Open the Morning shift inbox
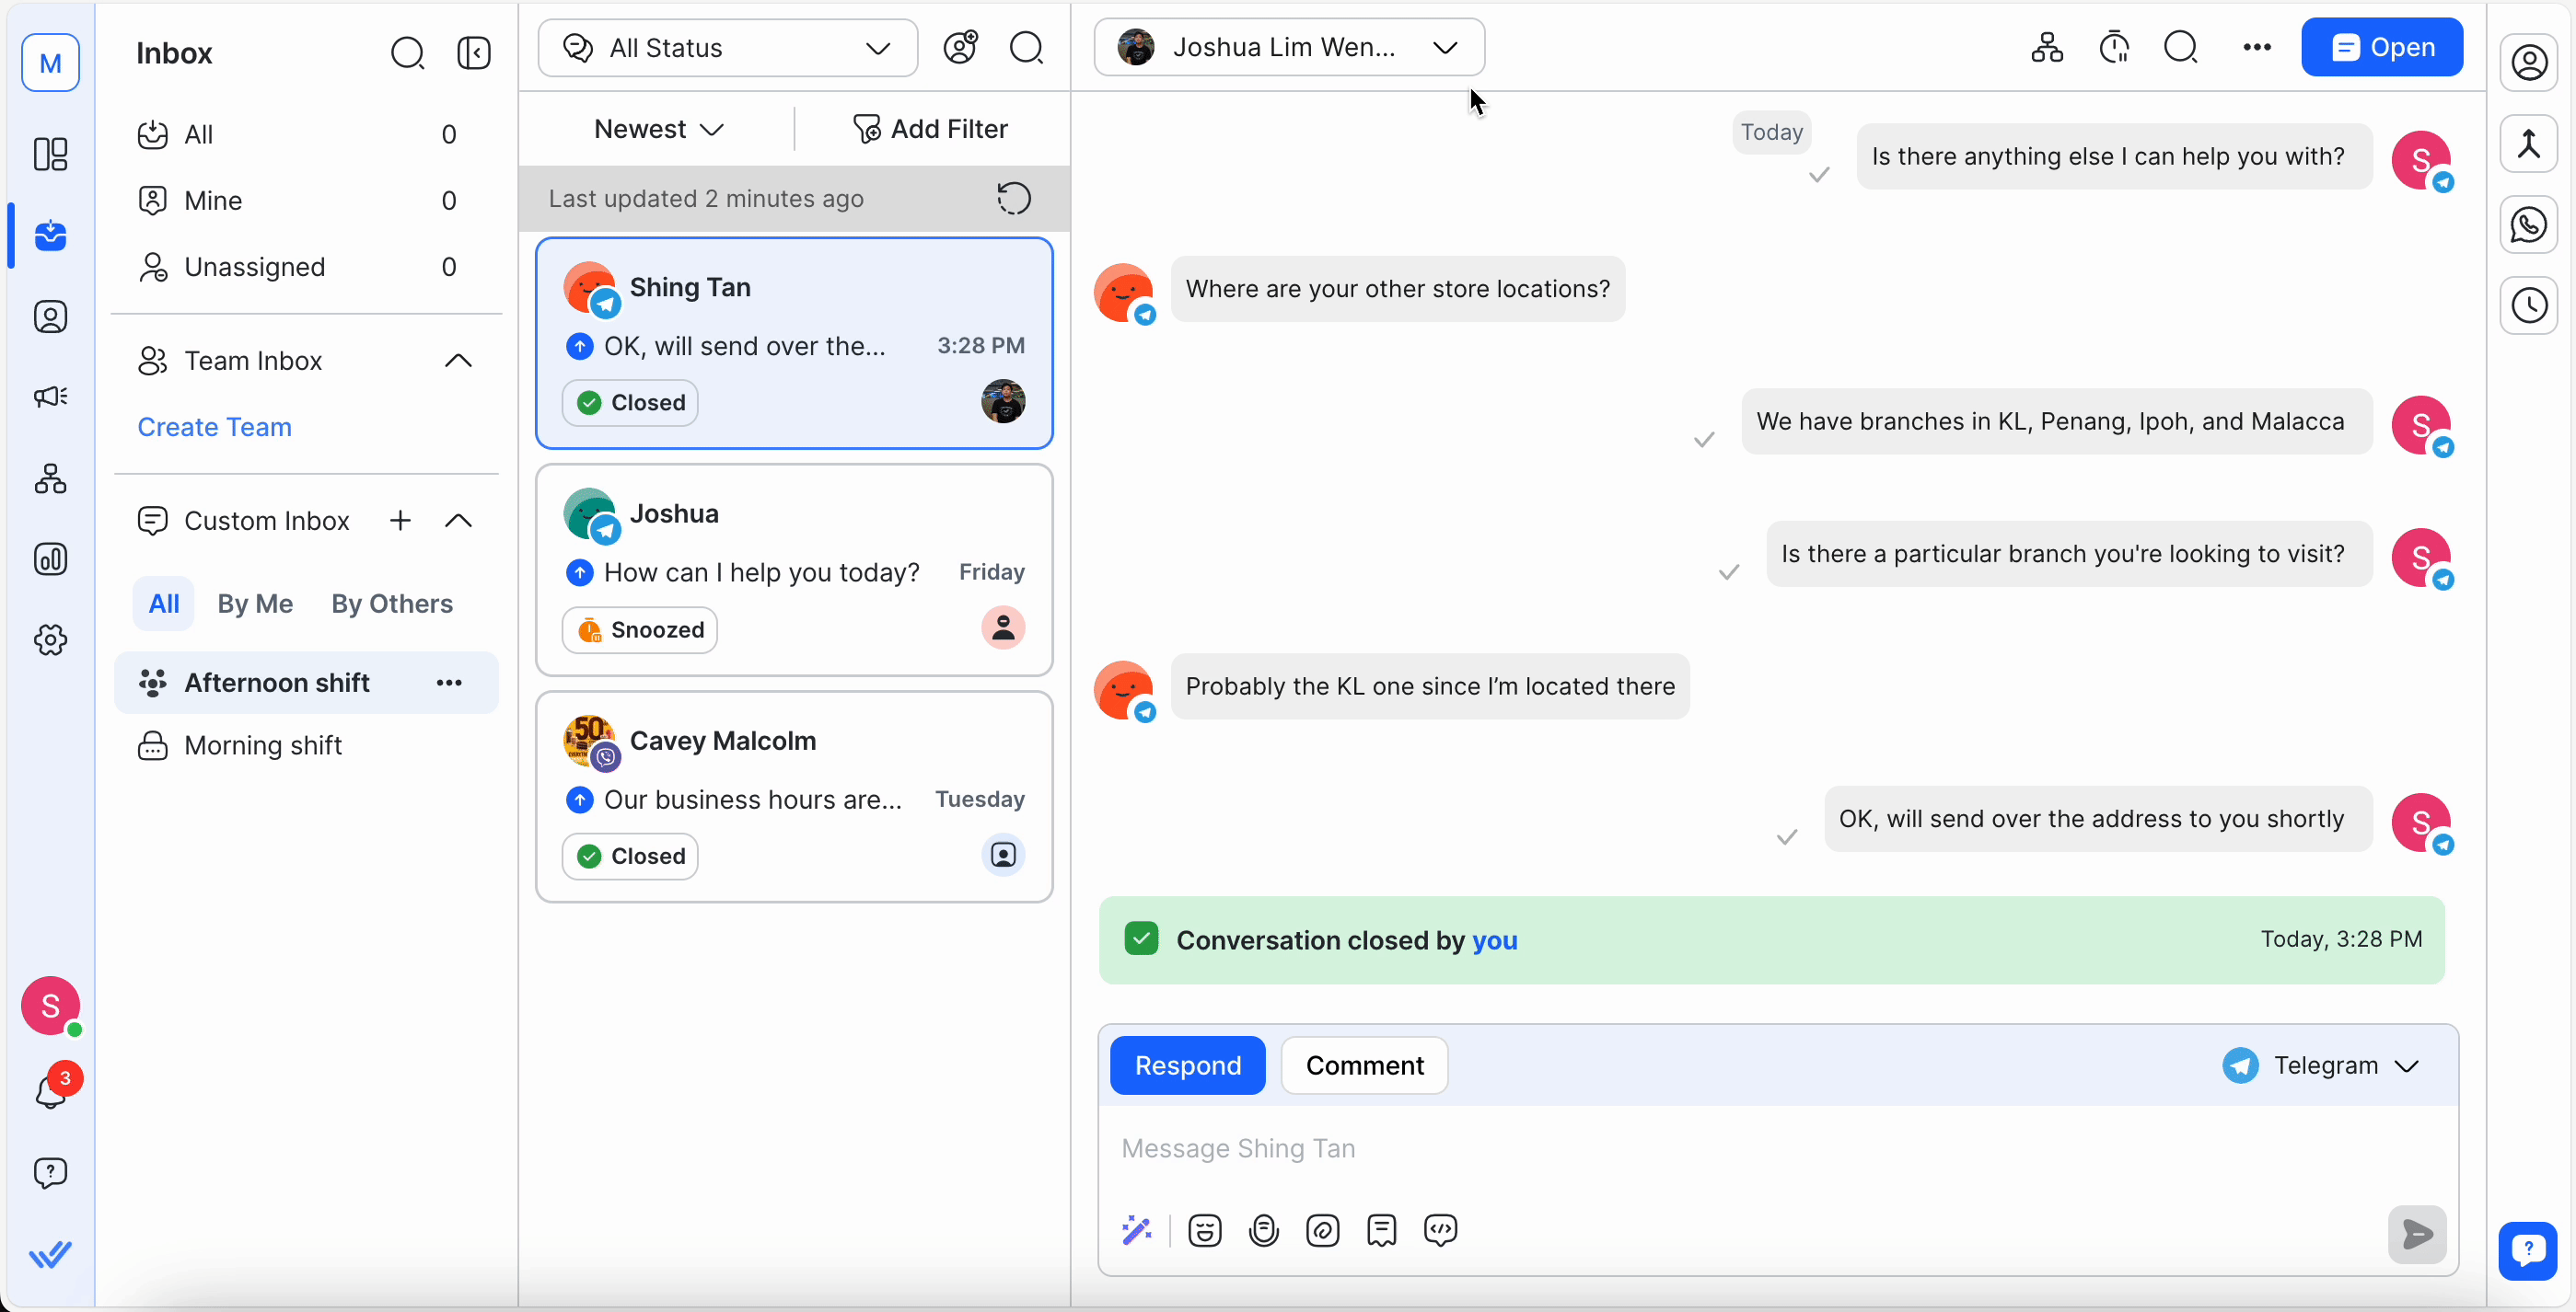 pos(263,745)
